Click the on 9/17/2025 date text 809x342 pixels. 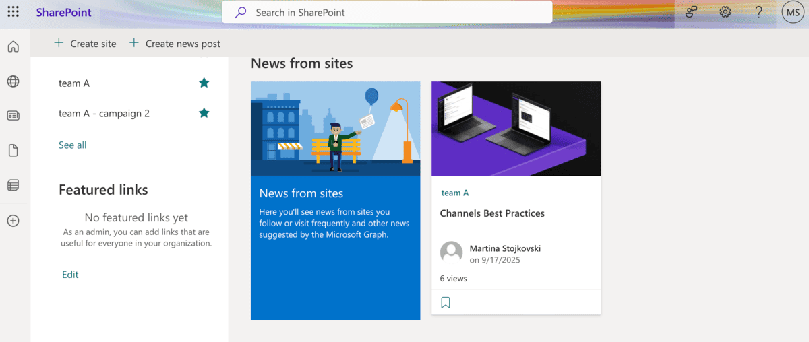495,259
